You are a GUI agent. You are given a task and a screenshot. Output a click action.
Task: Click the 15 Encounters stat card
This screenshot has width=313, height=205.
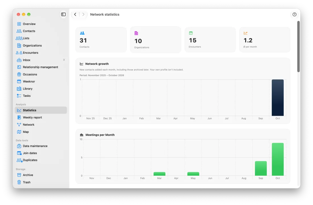click(x=210, y=40)
